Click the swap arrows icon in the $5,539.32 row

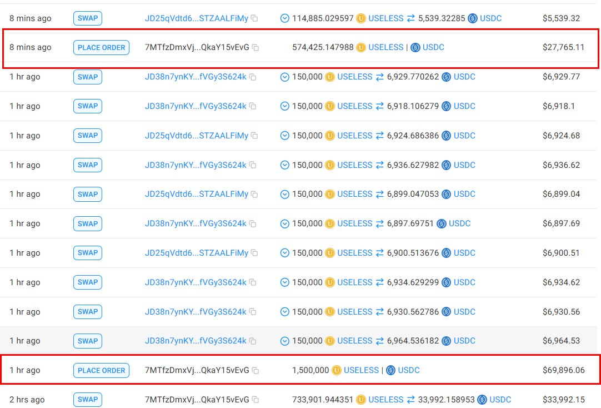tap(411, 18)
